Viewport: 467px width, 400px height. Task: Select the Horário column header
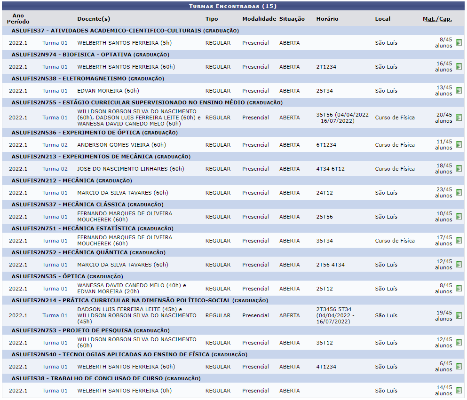pyautogui.click(x=327, y=19)
